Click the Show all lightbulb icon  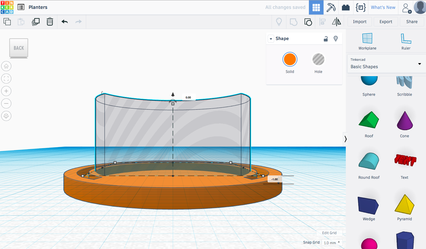point(279,22)
